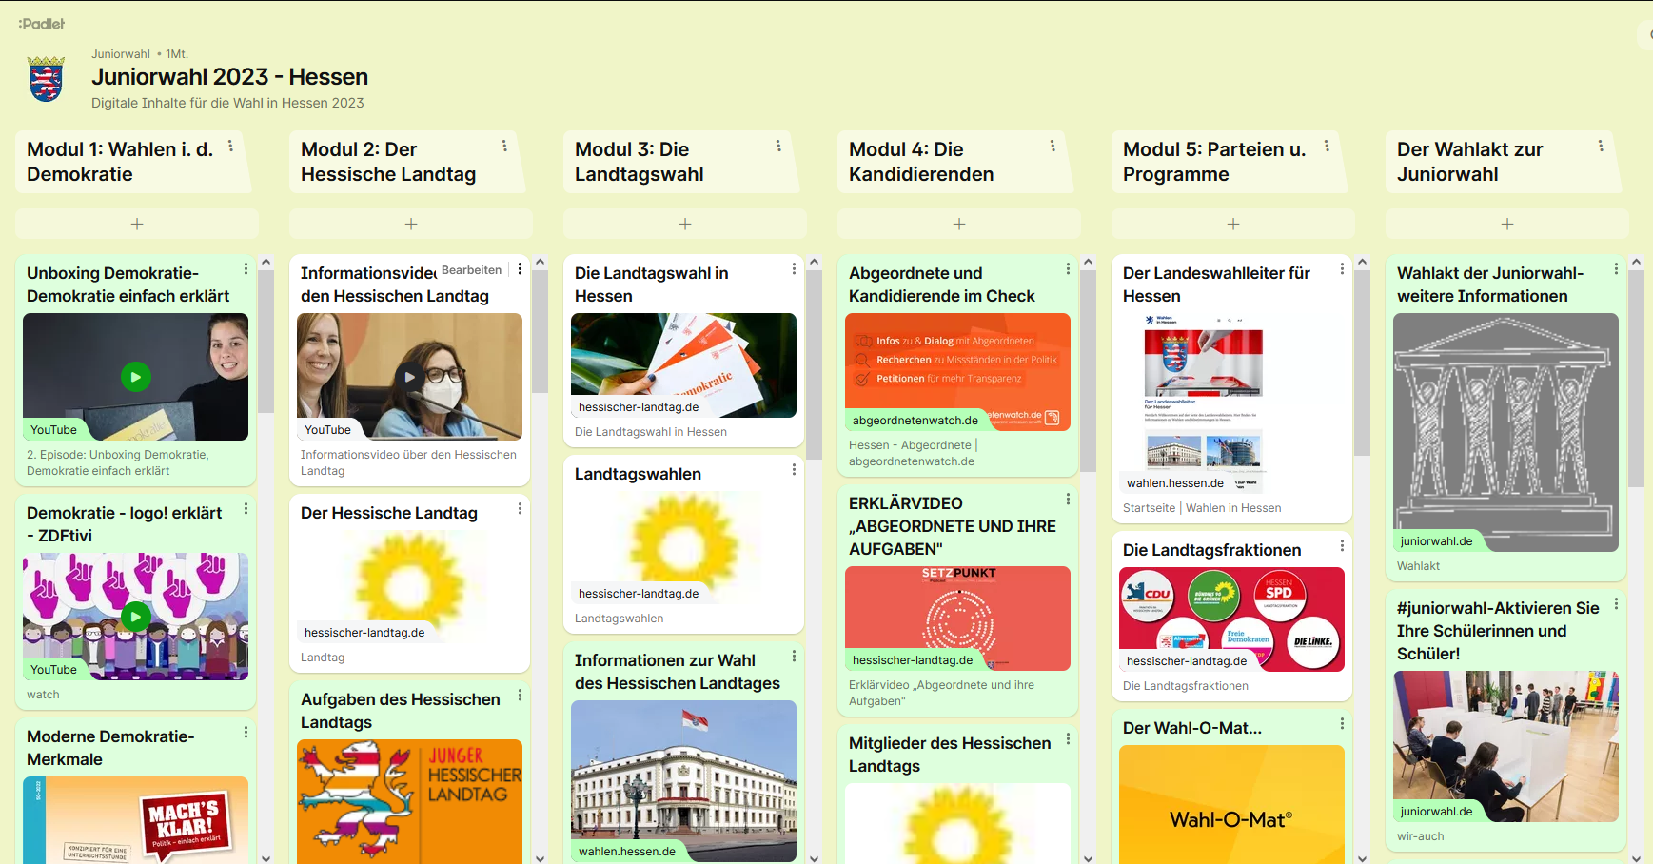This screenshot has height=864, width=1653.
Task: Play the Demokratie logo! erklärt video
Action: pos(136,617)
